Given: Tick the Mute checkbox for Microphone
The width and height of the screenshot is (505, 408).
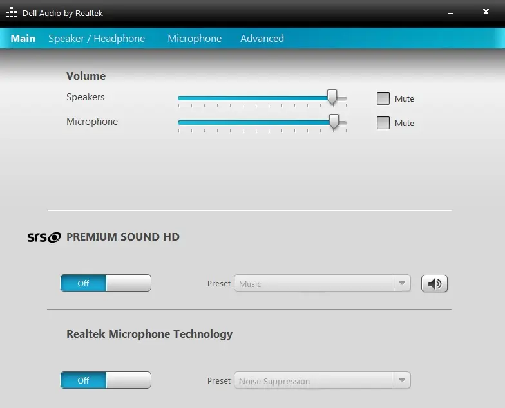Looking at the screenshot, I should 383,123.
